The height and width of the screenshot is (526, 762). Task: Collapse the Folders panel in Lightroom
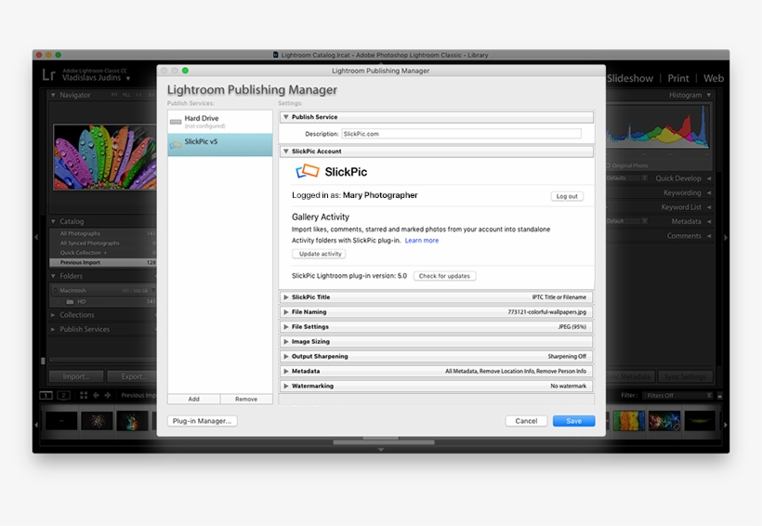point(54,276)
